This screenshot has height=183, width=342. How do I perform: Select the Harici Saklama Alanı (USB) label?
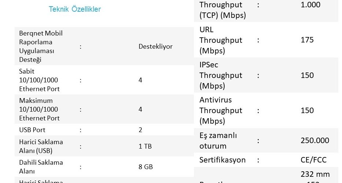pos(41,146)
